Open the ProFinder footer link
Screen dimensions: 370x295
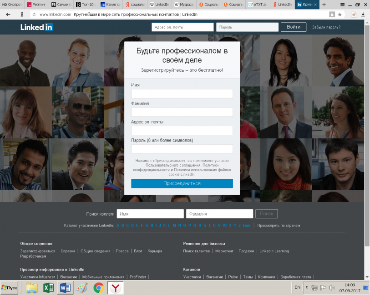[x=138, y=277]
